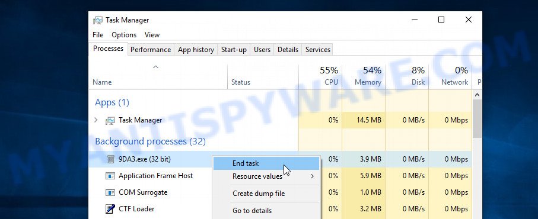This screenshot has height=219, width=538.
Task: Click the scrollbar up arrow
Action: click(x=477, y=95)
